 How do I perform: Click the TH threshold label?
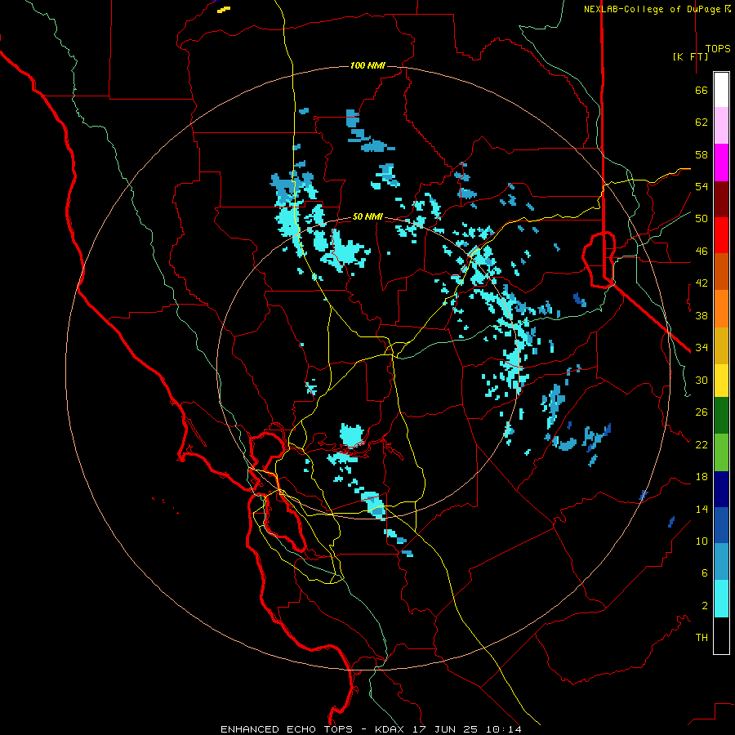pyautogui.click(x=702, y=638)
